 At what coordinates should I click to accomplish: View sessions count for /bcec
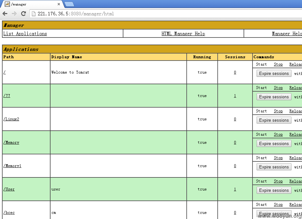[x=235, y=213]
